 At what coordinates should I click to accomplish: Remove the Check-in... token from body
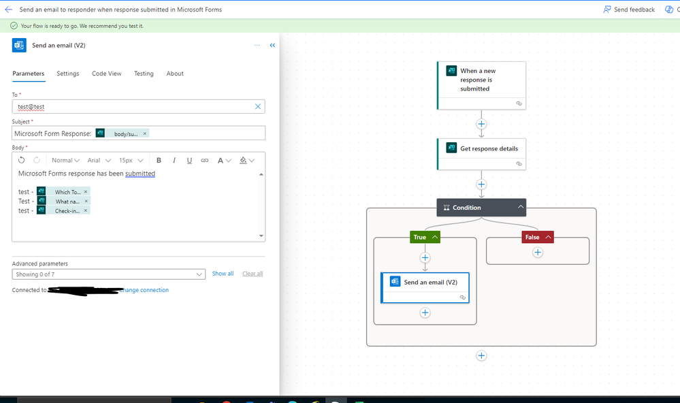pos(86,210)
